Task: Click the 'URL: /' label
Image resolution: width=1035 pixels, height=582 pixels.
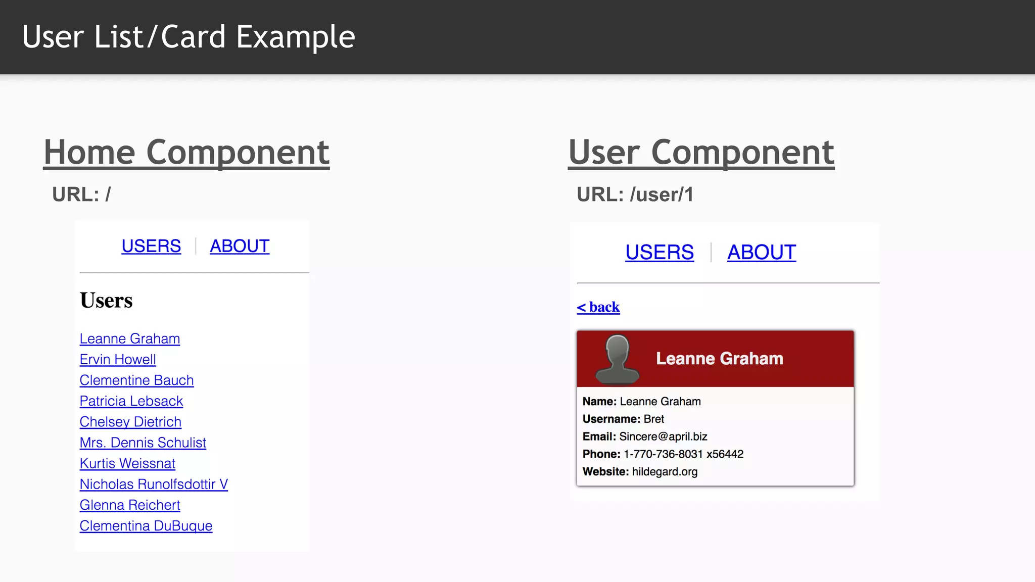Action: (81, 195)
